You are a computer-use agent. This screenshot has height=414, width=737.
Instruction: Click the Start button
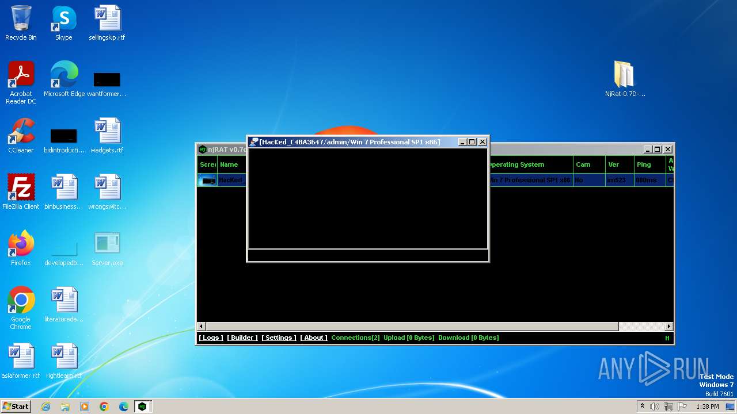(x=16, y=407)
